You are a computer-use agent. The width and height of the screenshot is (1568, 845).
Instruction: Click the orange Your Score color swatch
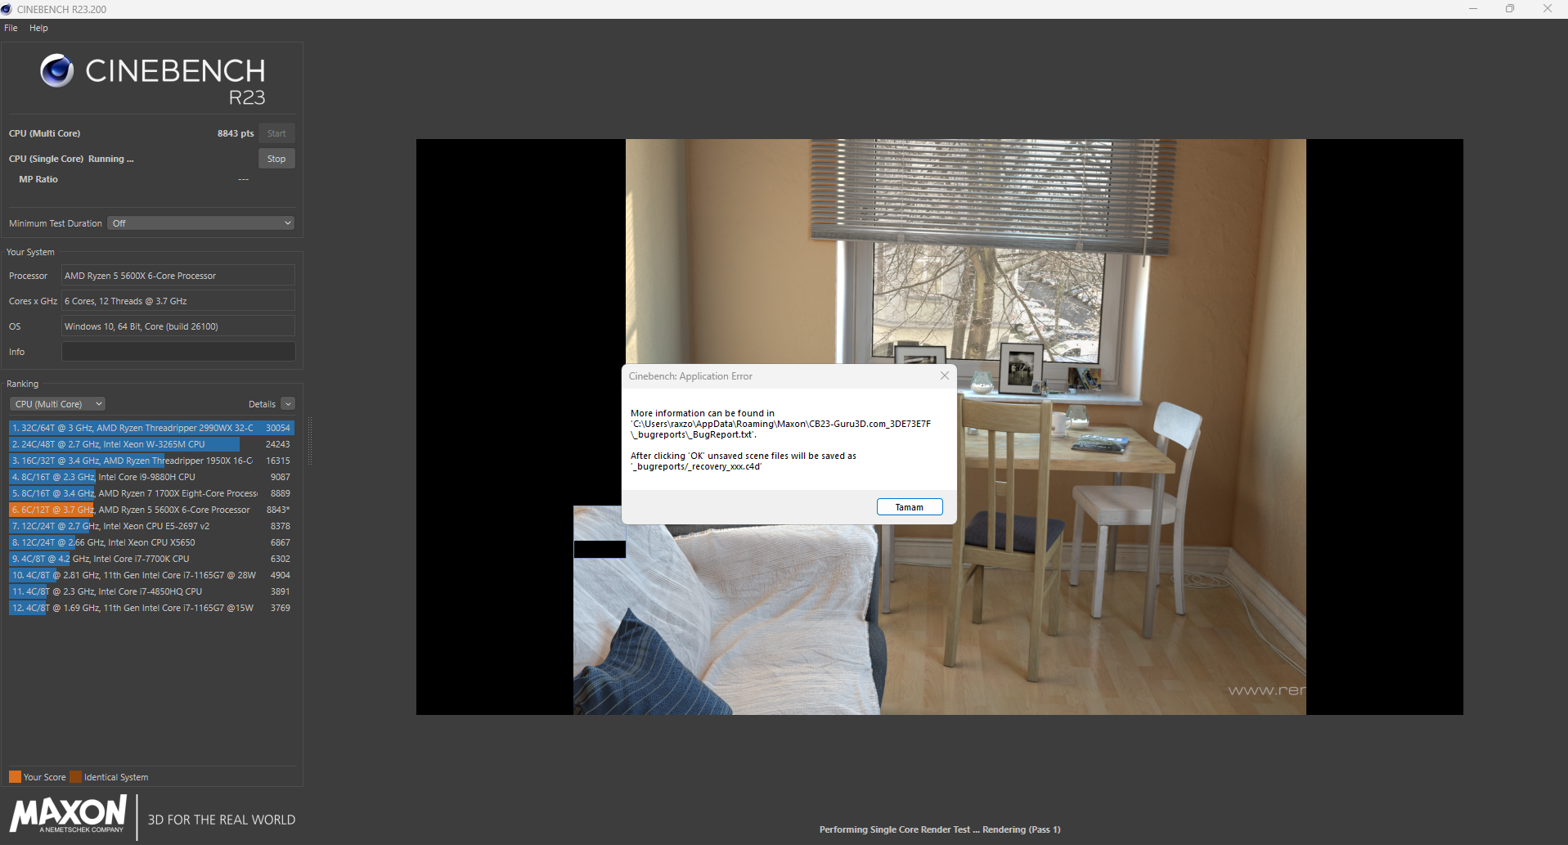point(15,777)
